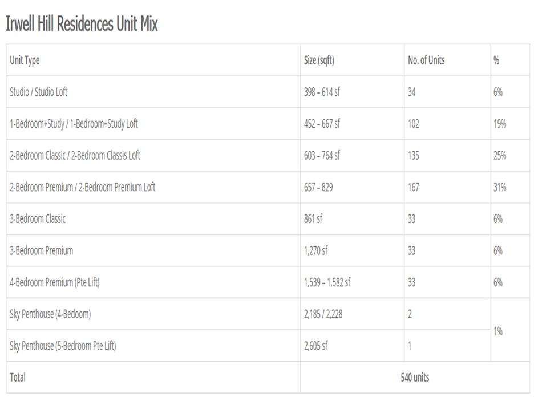Click the 4-Bedroom Premium (Pte Lift) label
Image resolution: width=538 pixels, height=409 pixels.
55,282
